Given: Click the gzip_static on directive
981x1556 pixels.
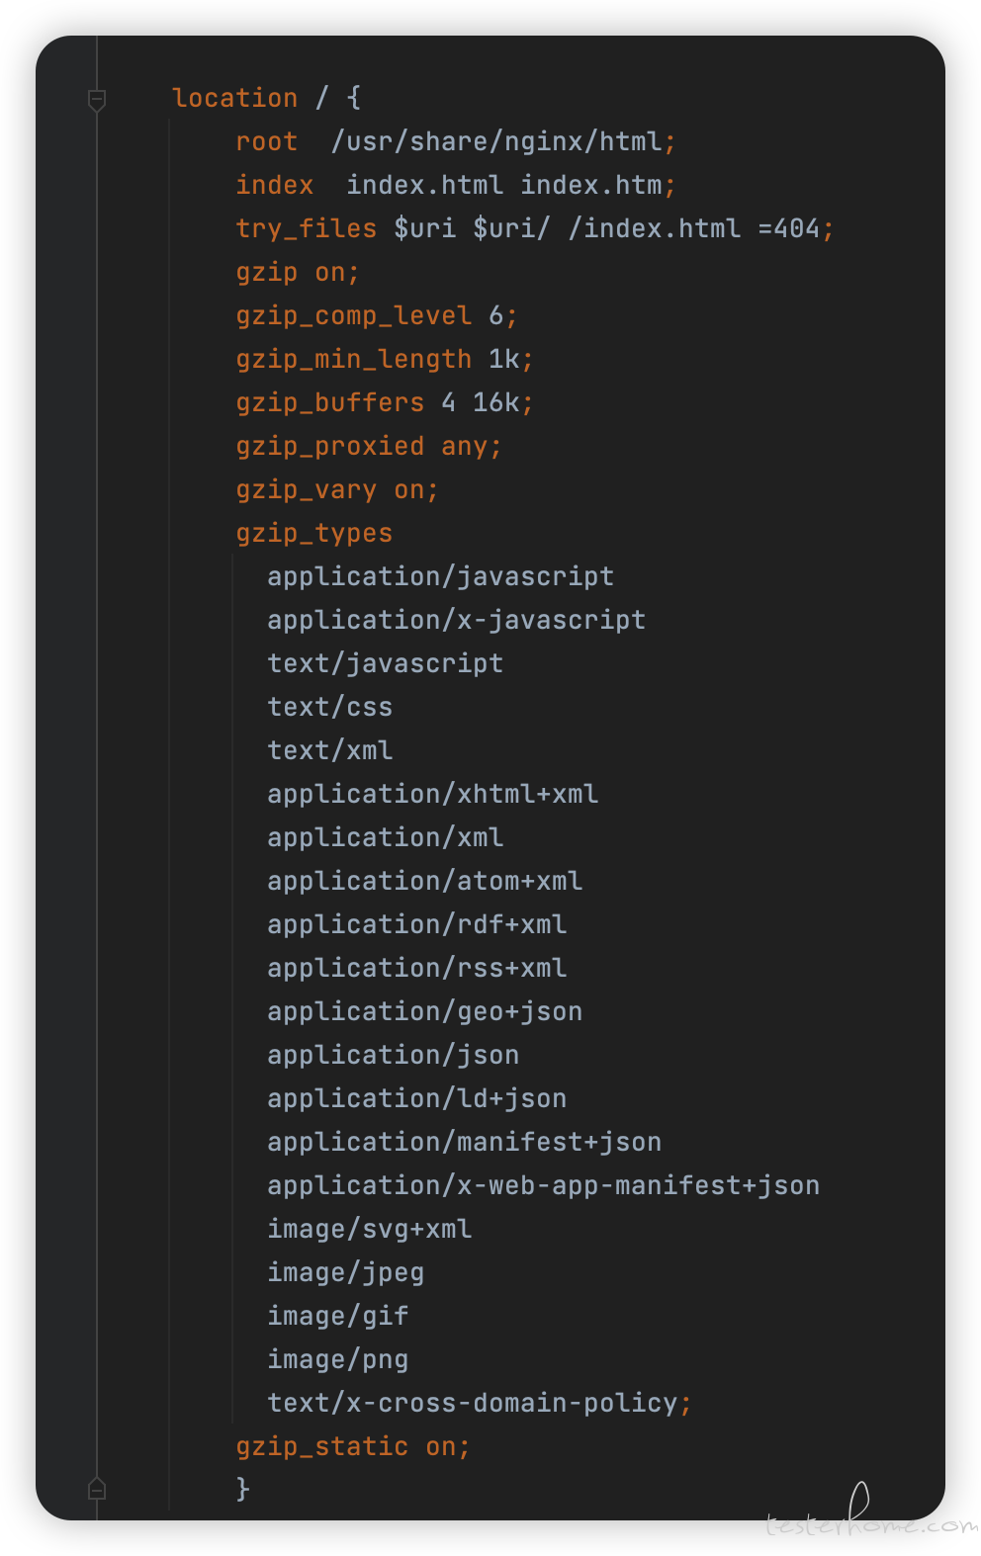Looking at the screenshot, I should (x=352, y=1446).
